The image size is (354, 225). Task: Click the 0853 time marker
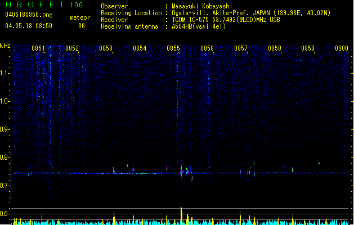pos(106,48)
